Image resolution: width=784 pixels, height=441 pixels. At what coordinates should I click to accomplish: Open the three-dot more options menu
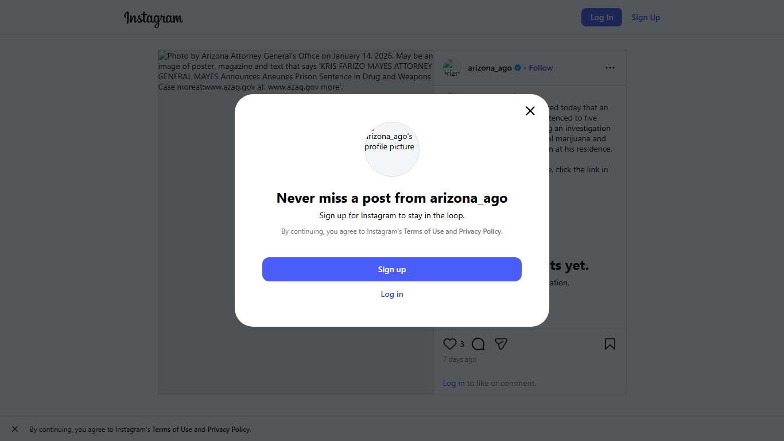point(610,68)
